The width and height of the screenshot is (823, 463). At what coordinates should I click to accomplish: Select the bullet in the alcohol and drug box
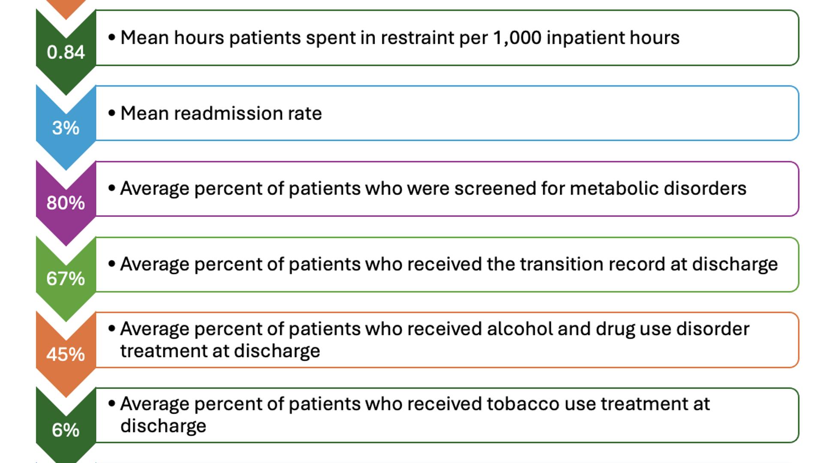pos(112,329)
